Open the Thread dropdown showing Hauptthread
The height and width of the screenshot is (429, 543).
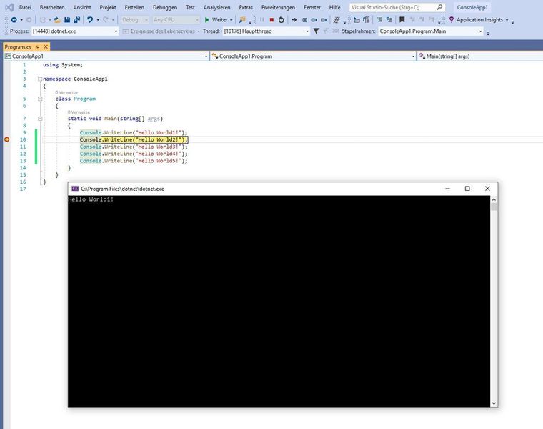pos(266,31)
